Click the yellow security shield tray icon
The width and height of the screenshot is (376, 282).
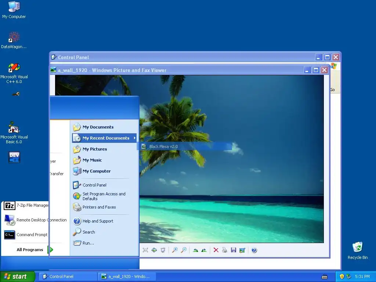point(342,276)
